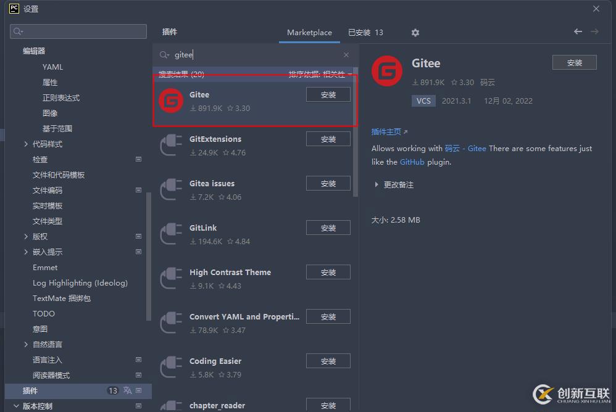This screenshot has width=616, height=412.
Task: Install the GitExtensions plugin
Action: tap(328, 139)
